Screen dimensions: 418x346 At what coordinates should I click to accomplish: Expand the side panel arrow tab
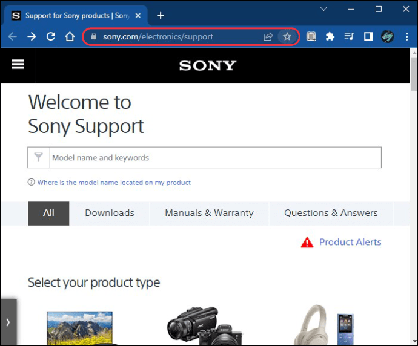tap(8, 322)
